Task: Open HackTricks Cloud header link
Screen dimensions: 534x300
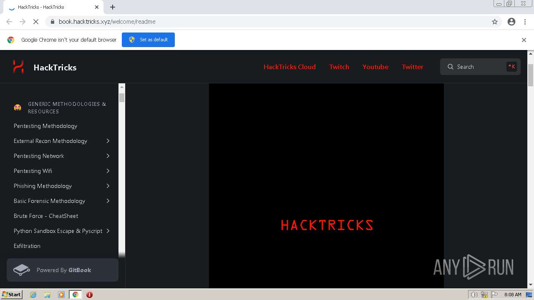Action: click(290, 67)
